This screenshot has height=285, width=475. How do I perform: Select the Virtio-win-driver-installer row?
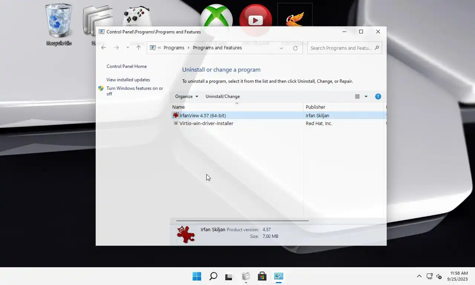click(278, 123)
